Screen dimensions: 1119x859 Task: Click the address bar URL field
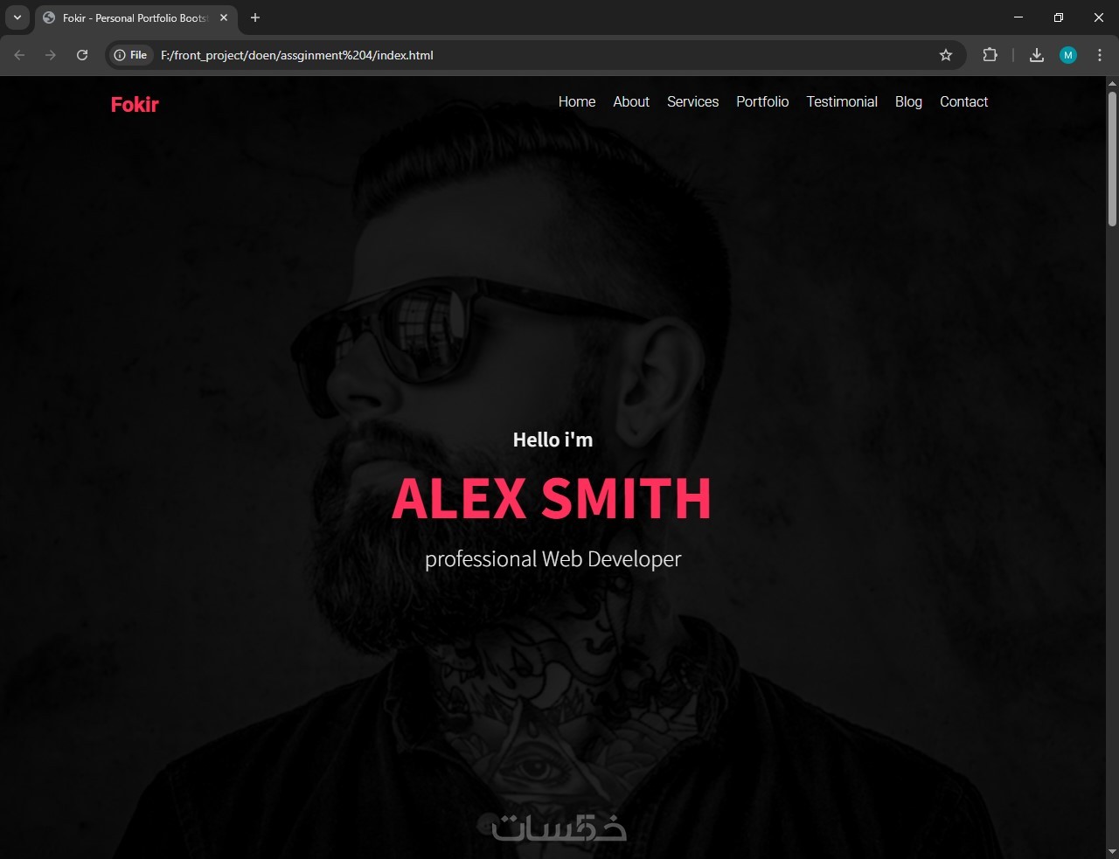point(542,55)
